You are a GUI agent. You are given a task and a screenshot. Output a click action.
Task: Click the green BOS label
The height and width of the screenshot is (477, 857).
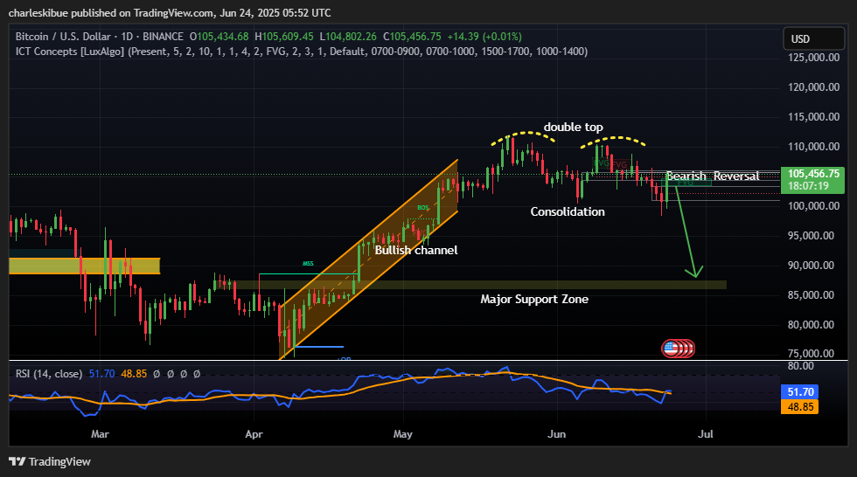click(423, 208)
